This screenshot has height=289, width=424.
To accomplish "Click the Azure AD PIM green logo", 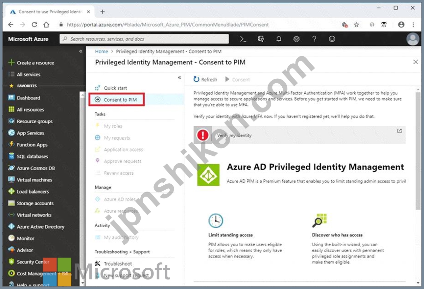I will pos(208,175).
